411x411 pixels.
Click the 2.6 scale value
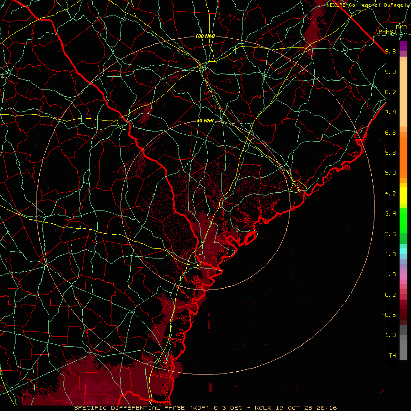coord(390,234)
